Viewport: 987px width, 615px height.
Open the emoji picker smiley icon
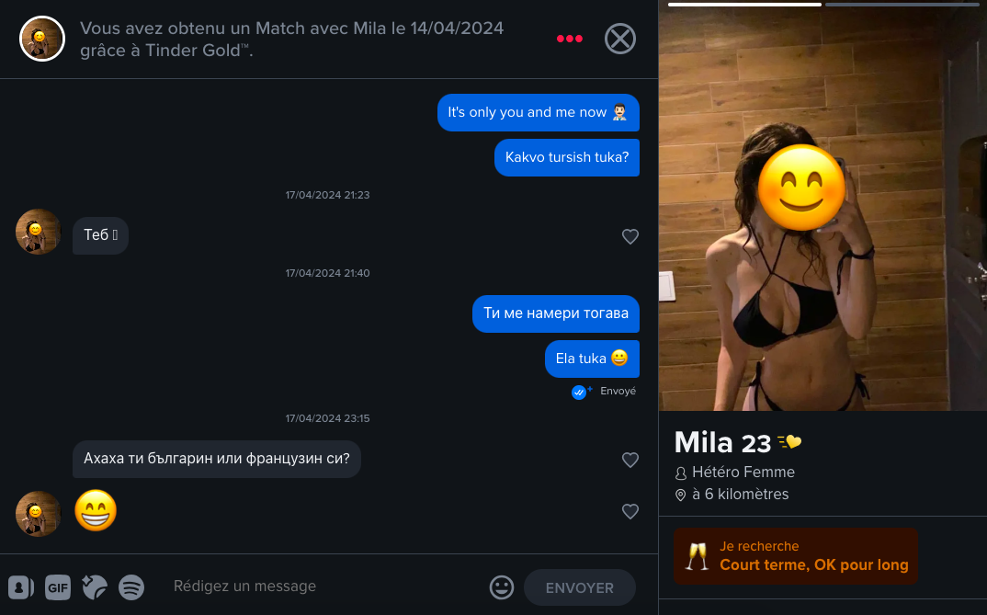coord(502,587)
